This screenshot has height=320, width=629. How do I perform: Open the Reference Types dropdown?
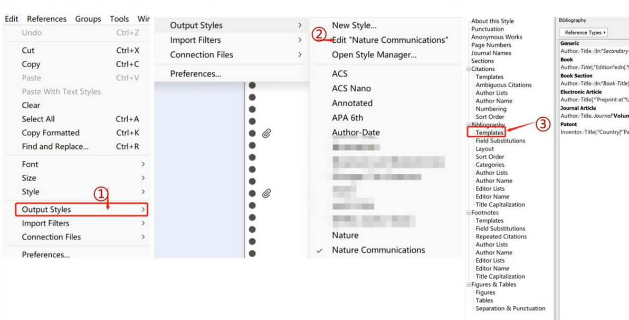tap(583, 33)
